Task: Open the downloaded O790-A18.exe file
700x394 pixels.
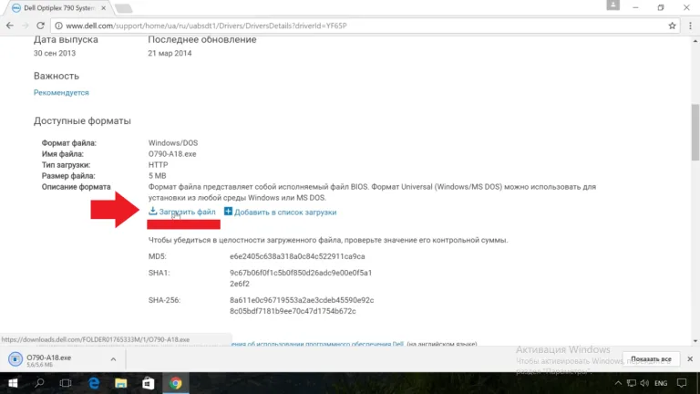Action: pos(49,359)
